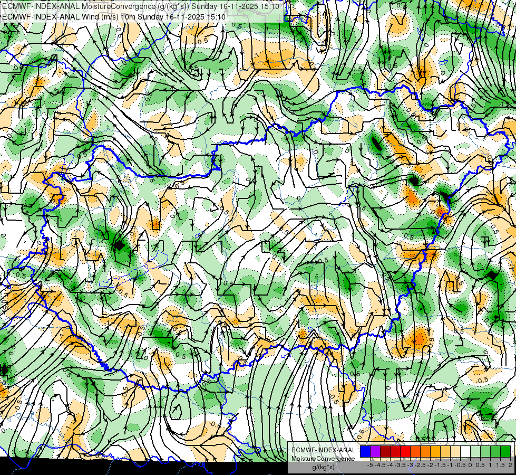Click the palest green swatch between 0 and 0.5
This screenshot has width=516, height=475.
click(x=475, y=452)
